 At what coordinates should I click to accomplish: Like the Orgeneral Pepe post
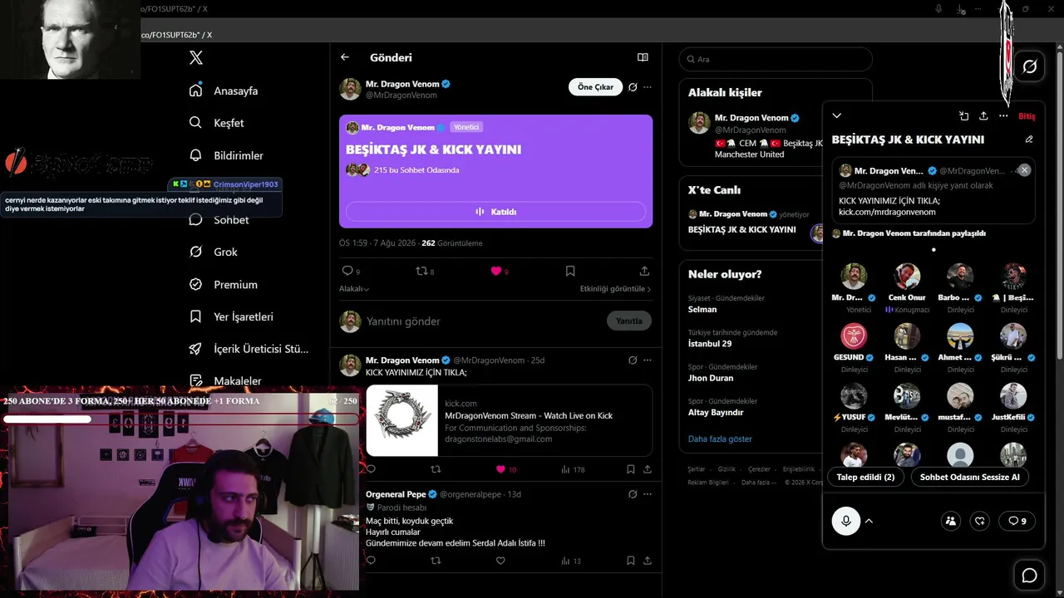point(500,561)
